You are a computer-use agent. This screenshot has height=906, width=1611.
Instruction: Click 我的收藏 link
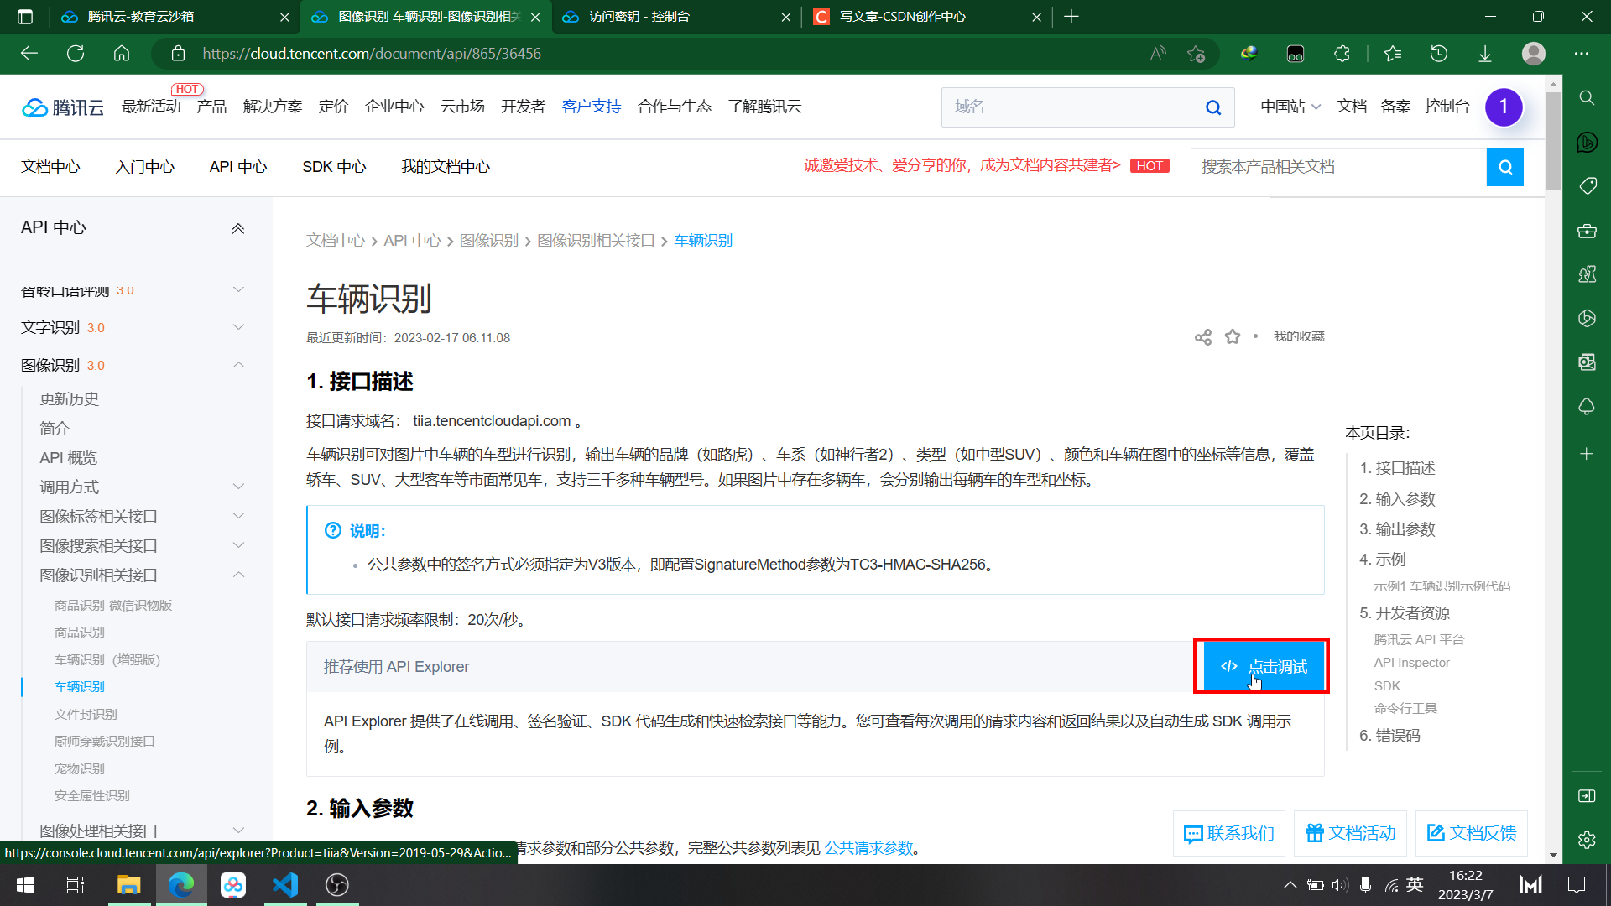(1299, 336)
